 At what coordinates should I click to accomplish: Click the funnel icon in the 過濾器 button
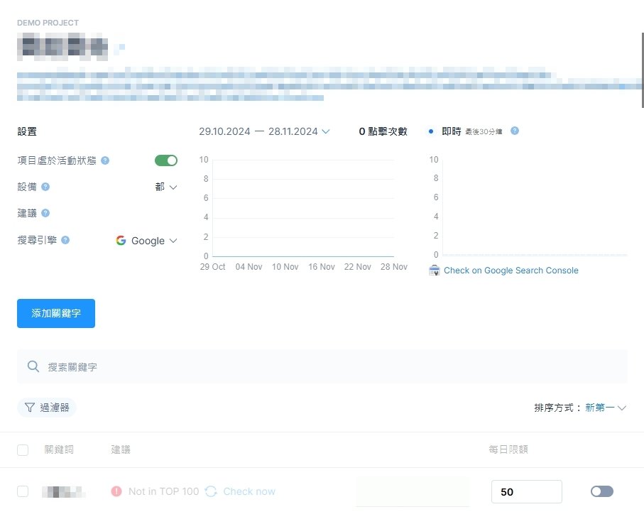click(x=28, y=408)
